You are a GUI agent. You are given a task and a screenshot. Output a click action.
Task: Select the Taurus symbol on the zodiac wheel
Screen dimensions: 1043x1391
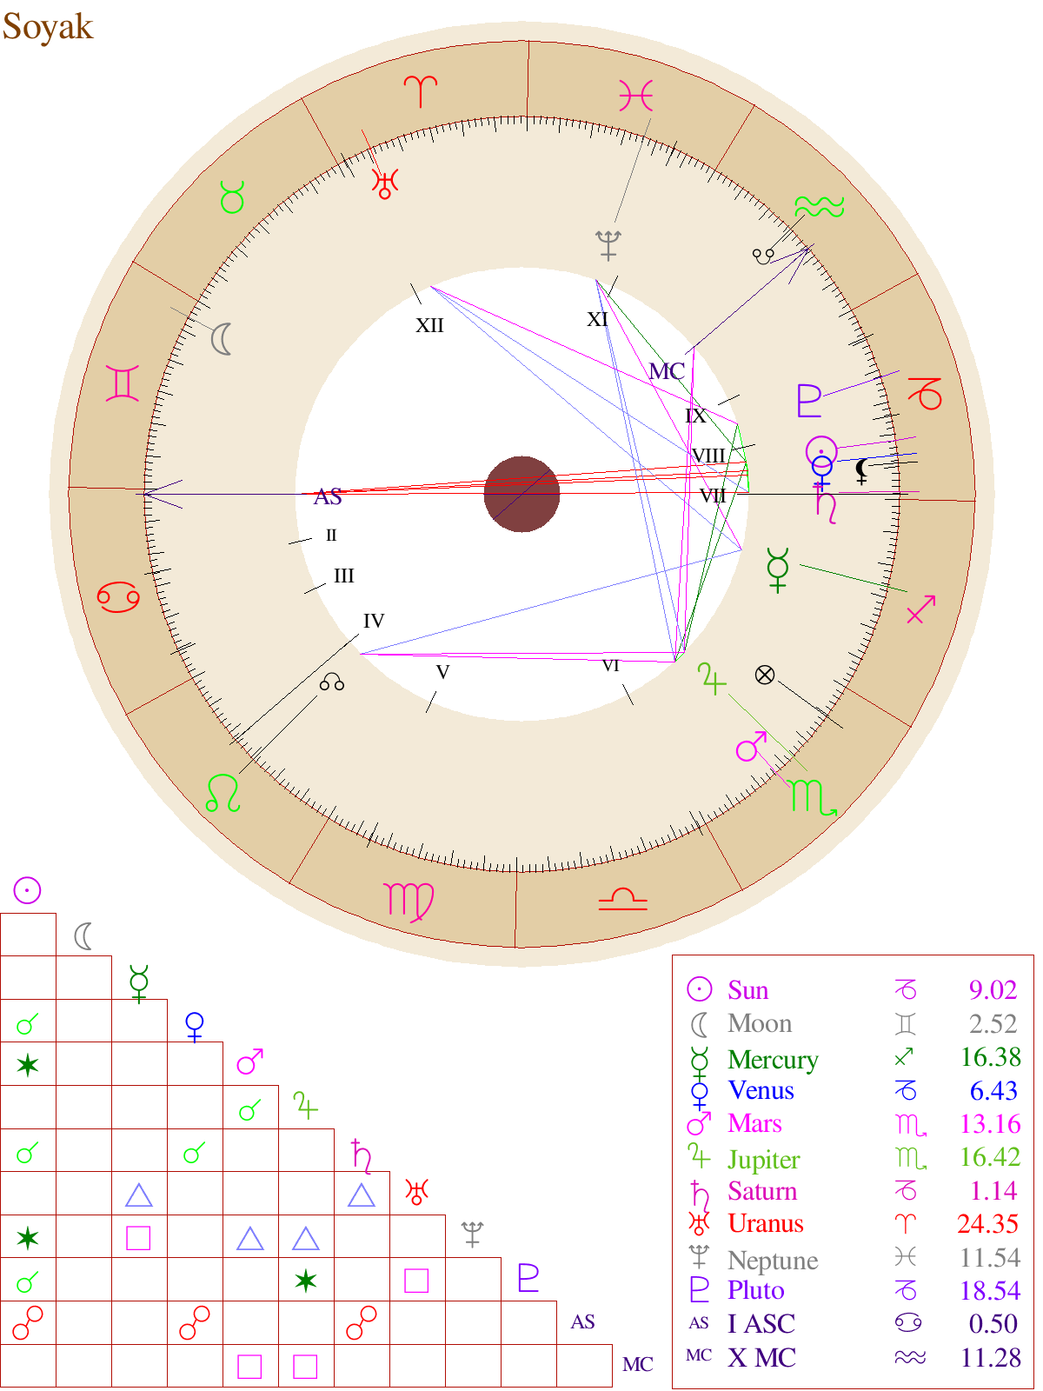point(232,197)
